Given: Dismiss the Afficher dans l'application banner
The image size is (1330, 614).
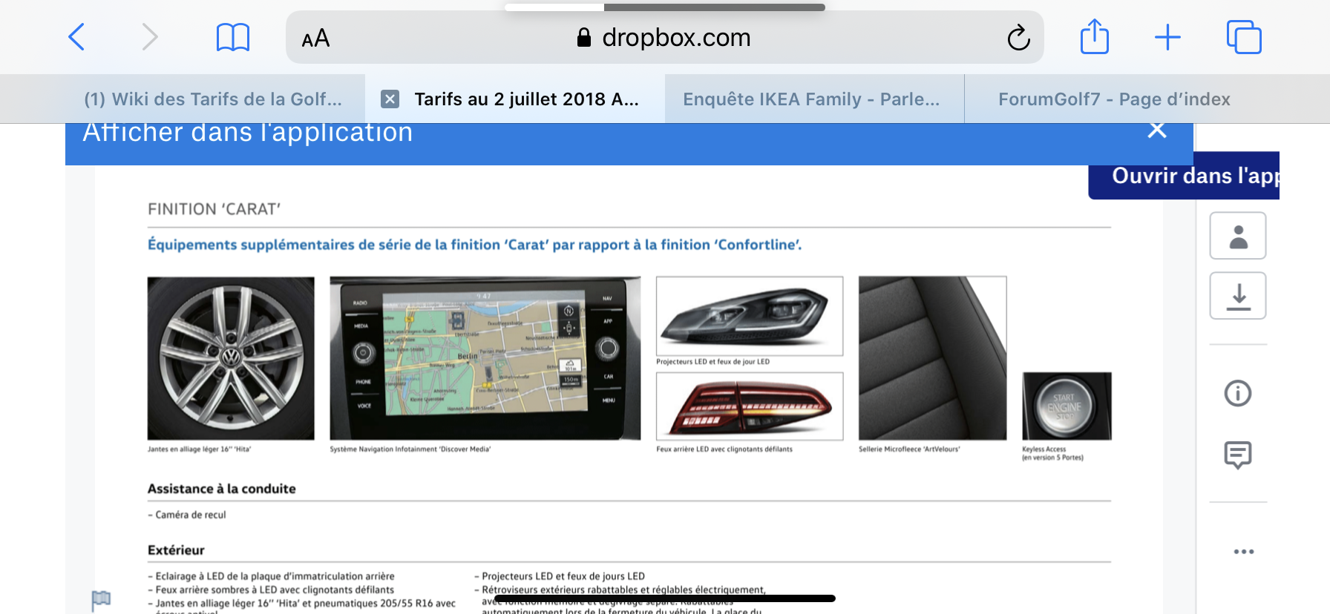Looking at the screenshot, I should [x=1157, y=131].
